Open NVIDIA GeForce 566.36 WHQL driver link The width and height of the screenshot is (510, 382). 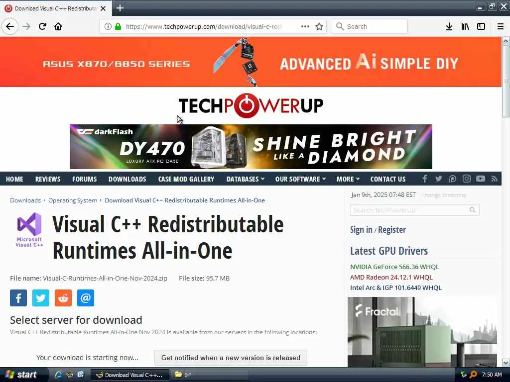coord(394,267)
